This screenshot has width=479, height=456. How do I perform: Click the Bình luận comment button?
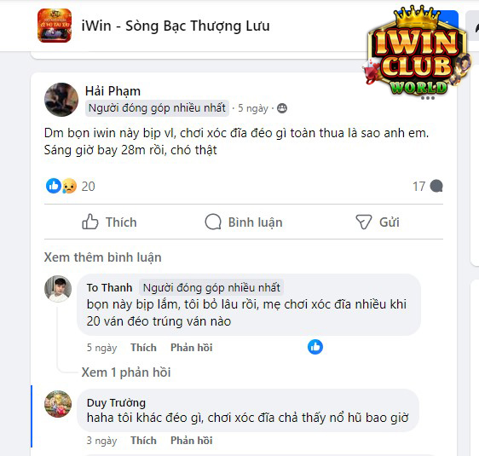point(244,222)
